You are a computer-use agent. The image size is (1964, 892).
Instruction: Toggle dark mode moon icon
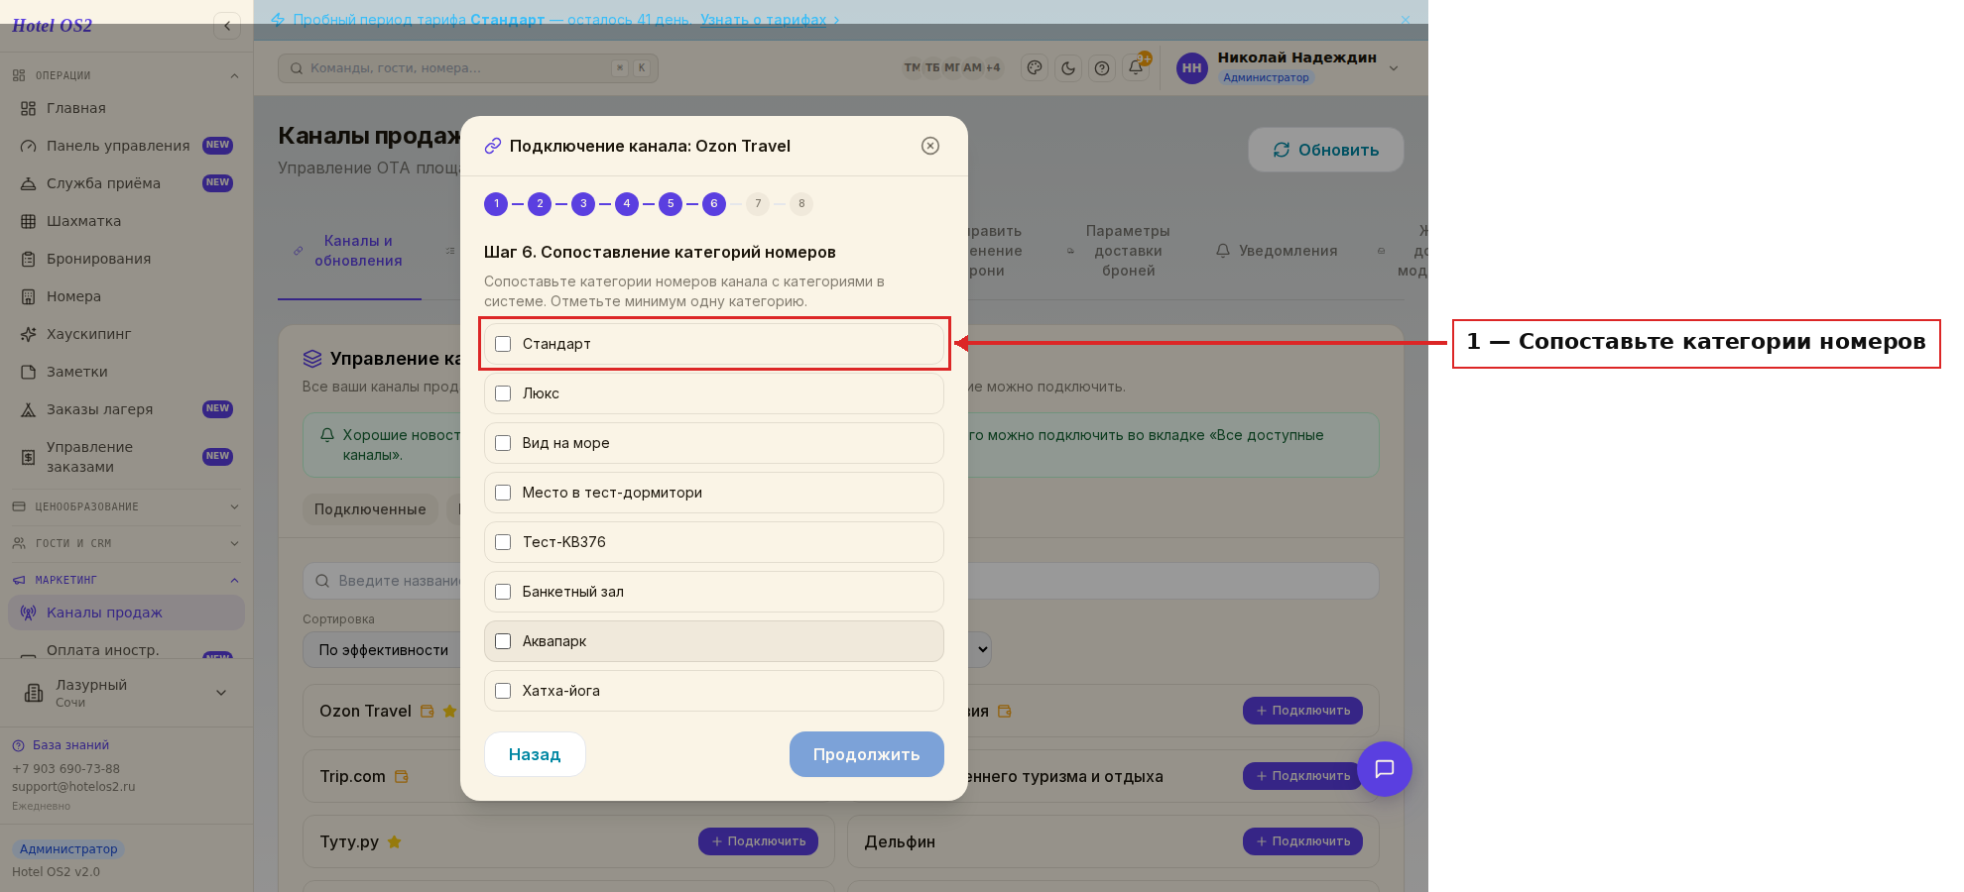[x=1068, y=67]
